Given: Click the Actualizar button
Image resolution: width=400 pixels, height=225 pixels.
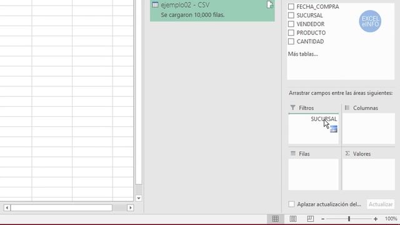Looking at the screenshot, I should coord(381,204).
